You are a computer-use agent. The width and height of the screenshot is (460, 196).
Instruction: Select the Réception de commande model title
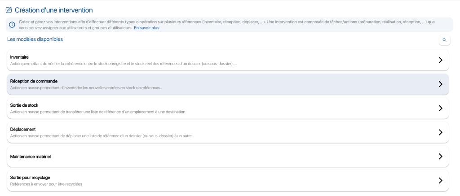34,81
